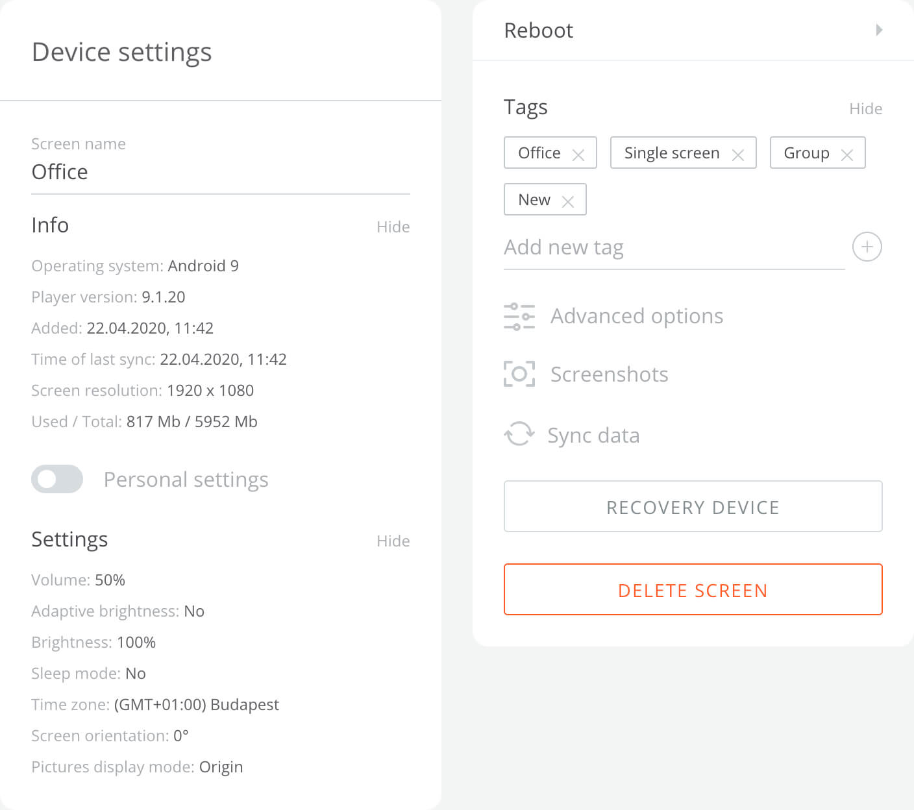Click the plus icon to add tag
The height and width of the screenshot is (810, 914).
[x=867, y=247]
